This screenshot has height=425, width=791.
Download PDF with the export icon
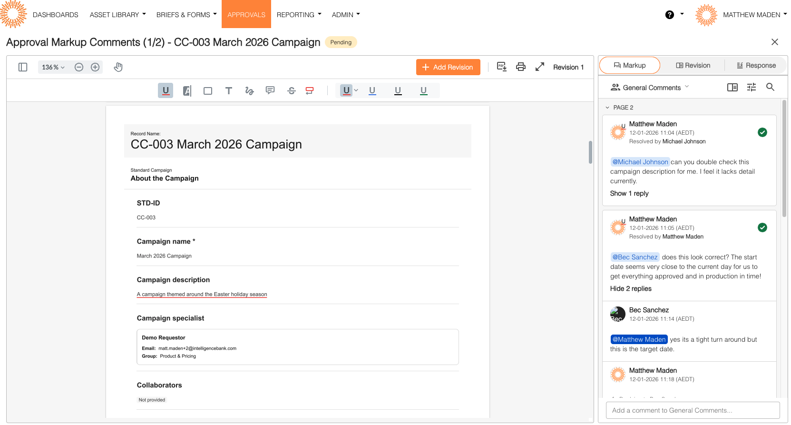pyautogui.click(x=502, y=67)
